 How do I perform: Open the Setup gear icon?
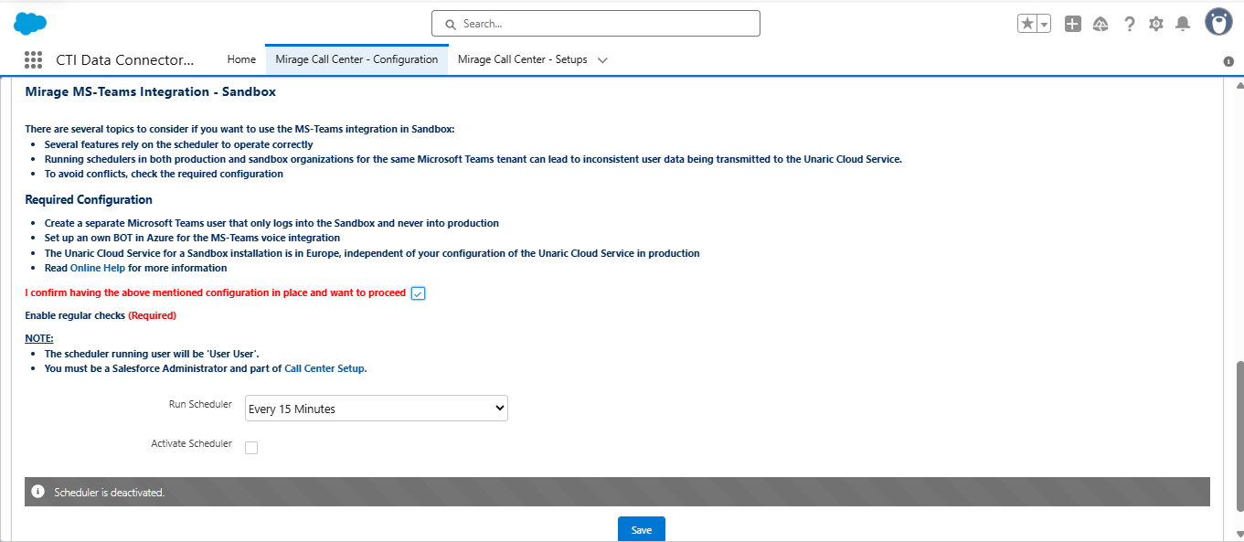pyautogui.click(x=1156, y=24)
